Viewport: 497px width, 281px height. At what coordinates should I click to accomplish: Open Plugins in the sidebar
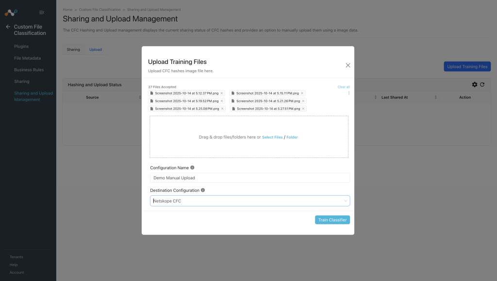[21, 47]
